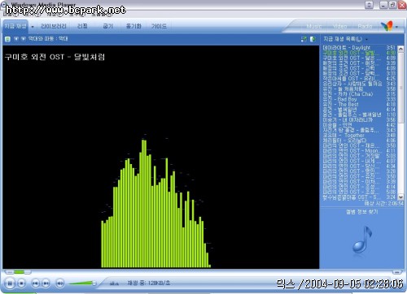This screenshot has width=407, height=294.
Task: Click the playlist scrollbar thumb
Action: [x=400, y=87]
